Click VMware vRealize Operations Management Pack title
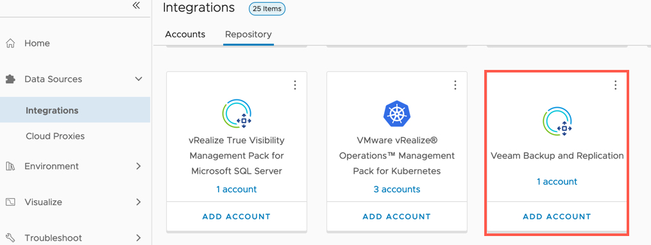651x245 pixels. pos(397,156)
